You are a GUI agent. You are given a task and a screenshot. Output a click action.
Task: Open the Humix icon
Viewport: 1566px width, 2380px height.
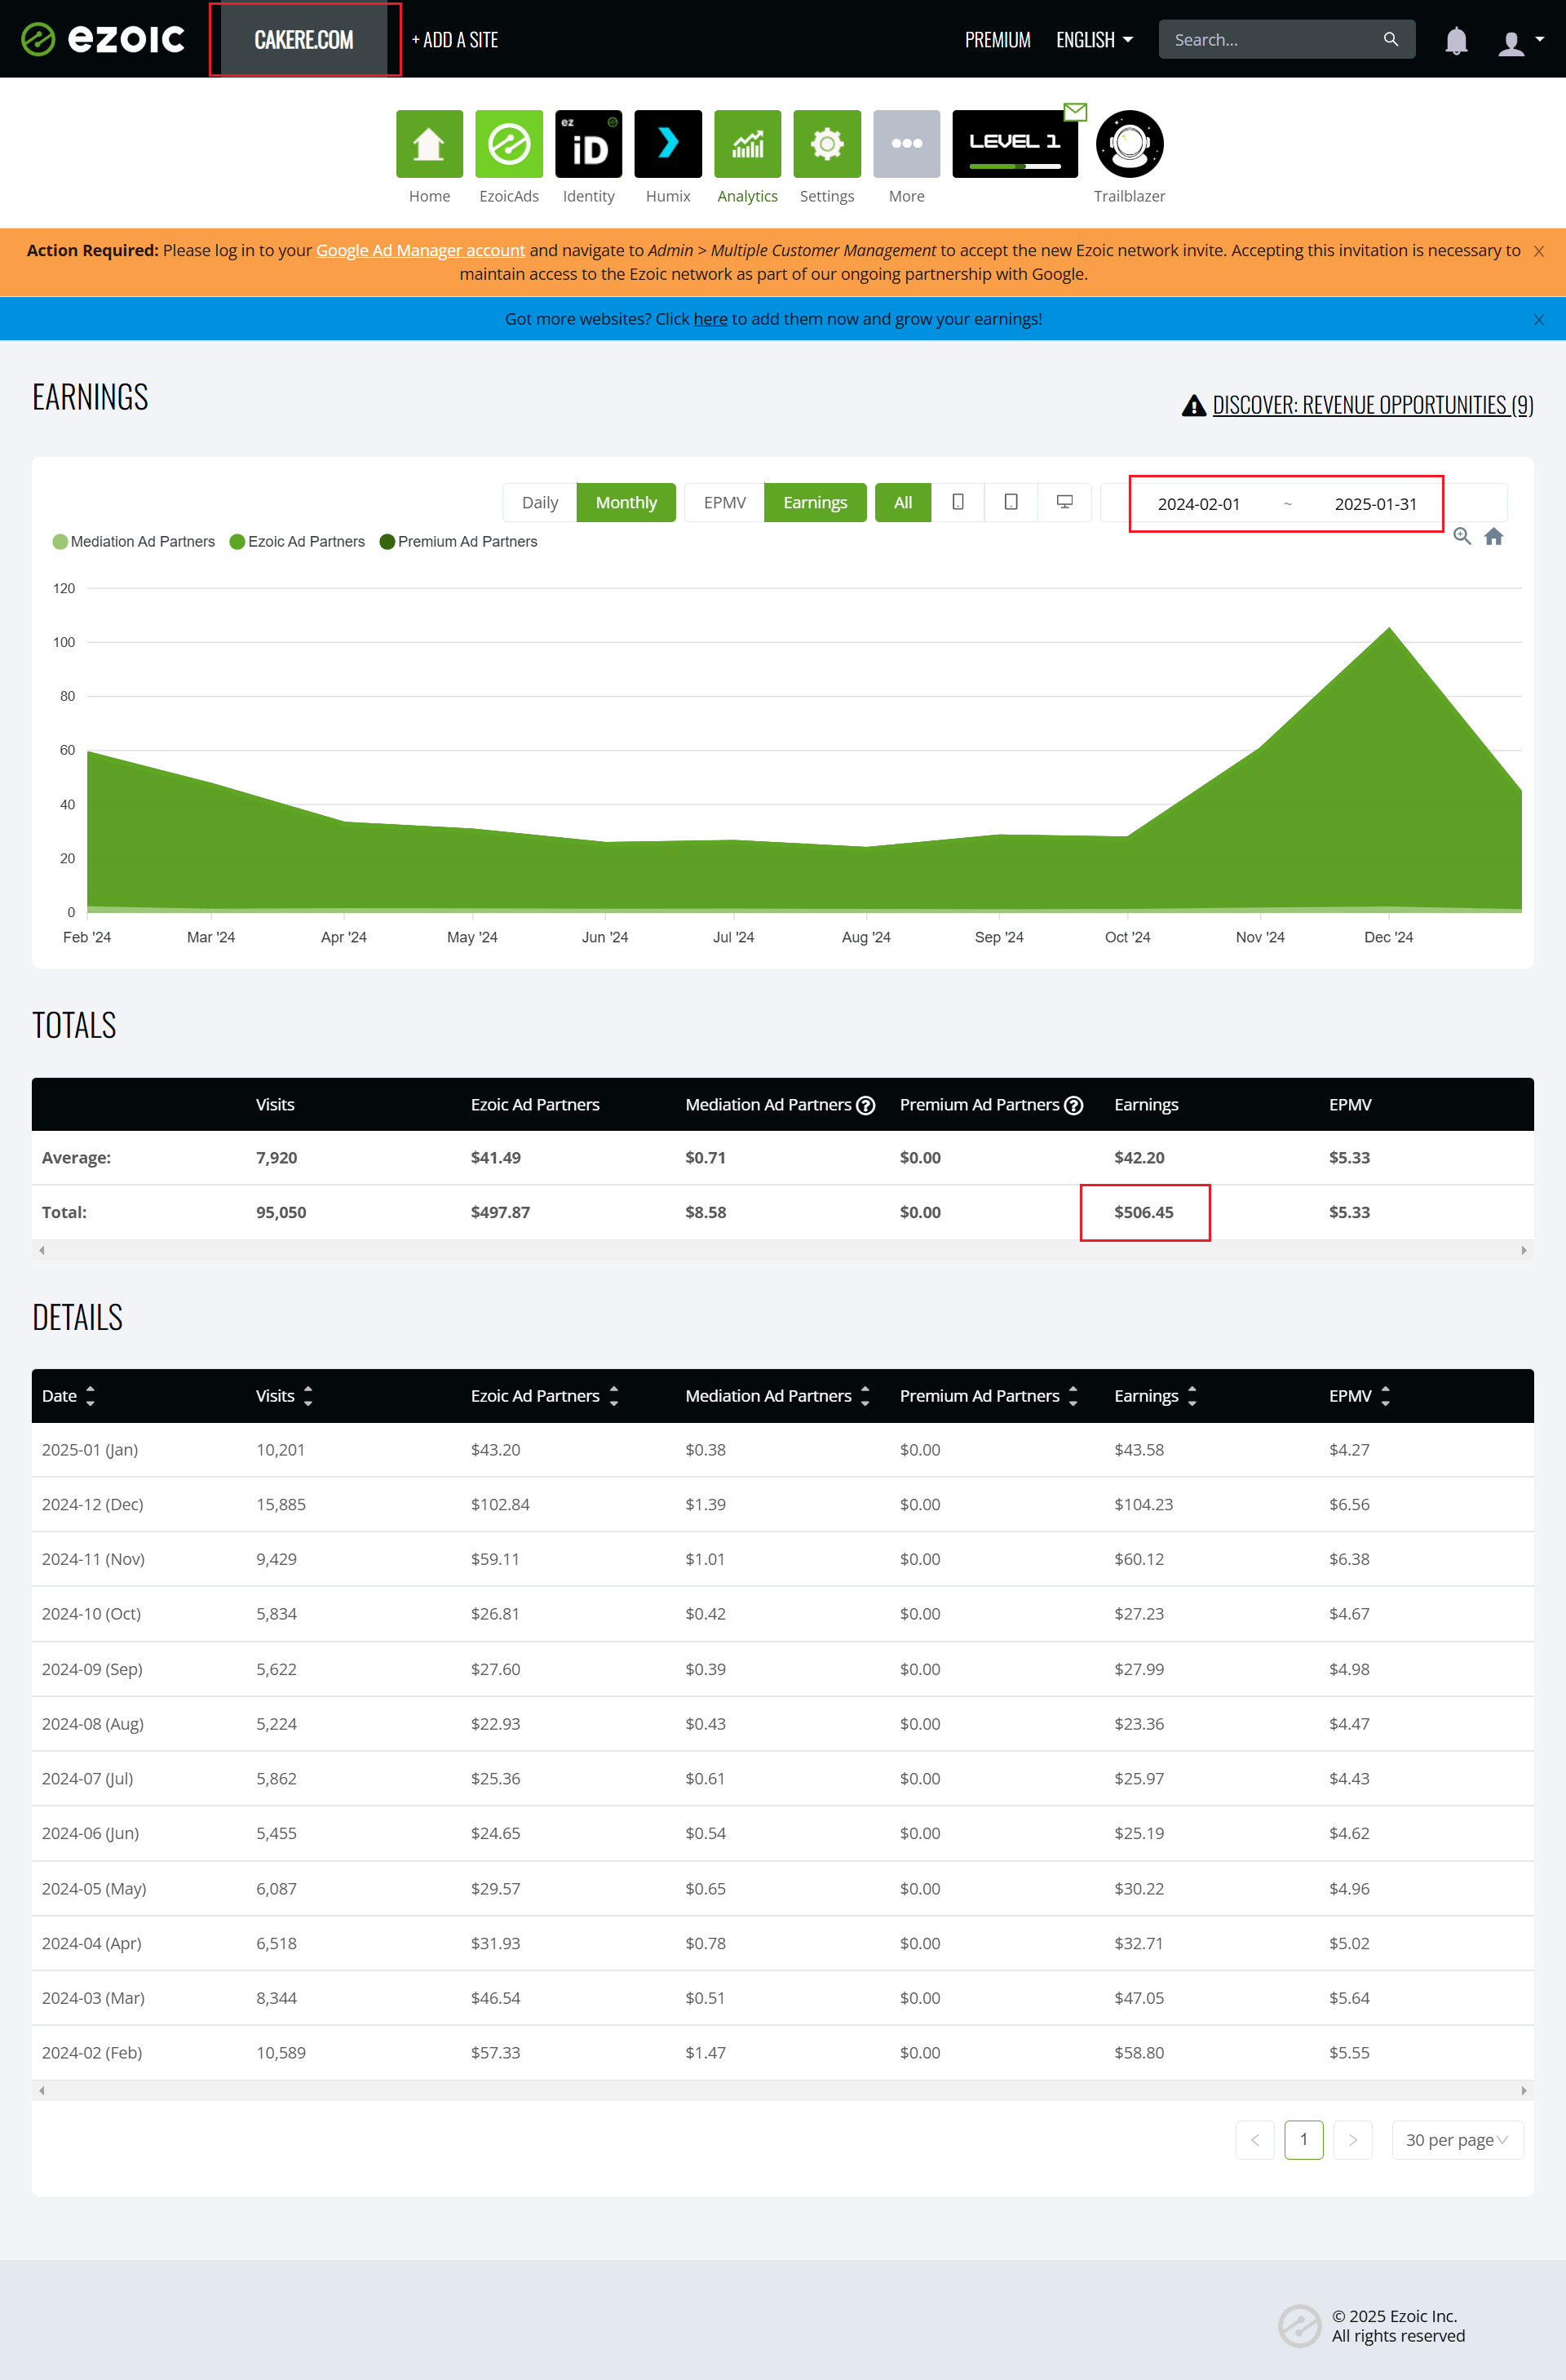(x=667, y=144)
